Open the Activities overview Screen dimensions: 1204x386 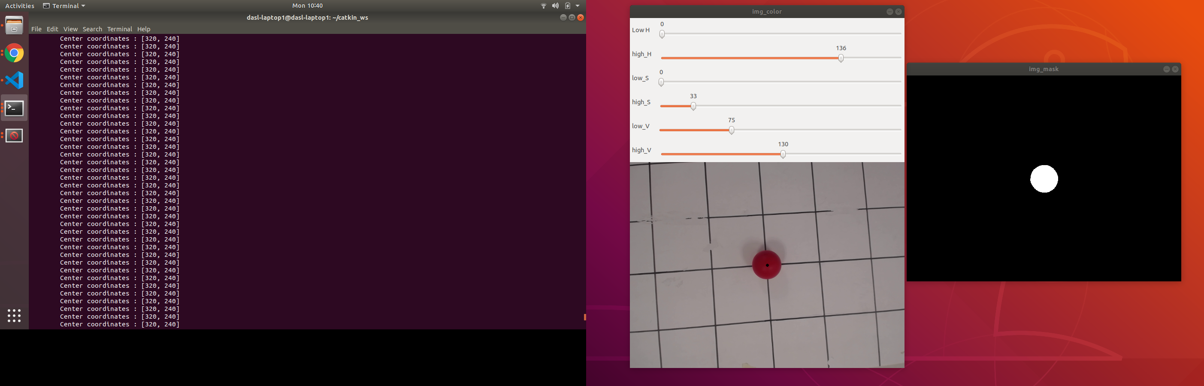[x=20, y=6]
